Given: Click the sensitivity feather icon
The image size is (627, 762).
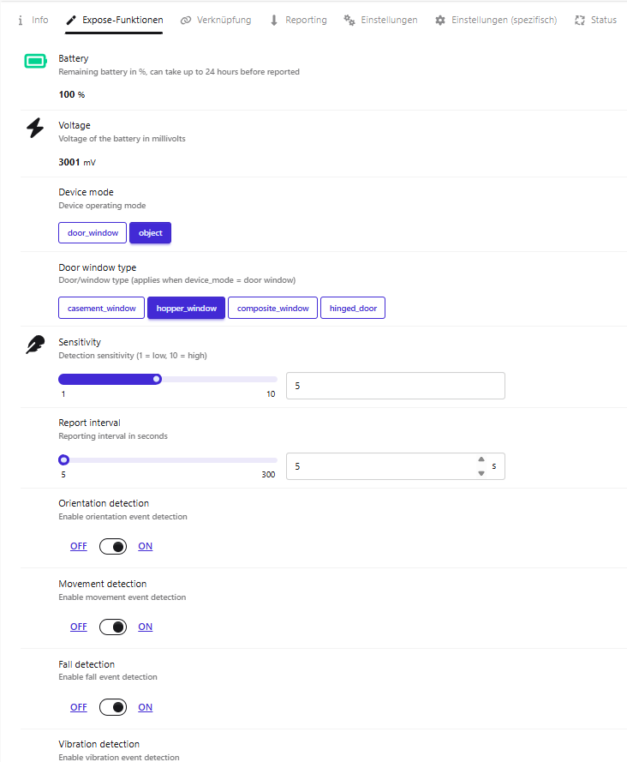Looking at the screenshot, I should pyautogui.click(x=35, y=345).
